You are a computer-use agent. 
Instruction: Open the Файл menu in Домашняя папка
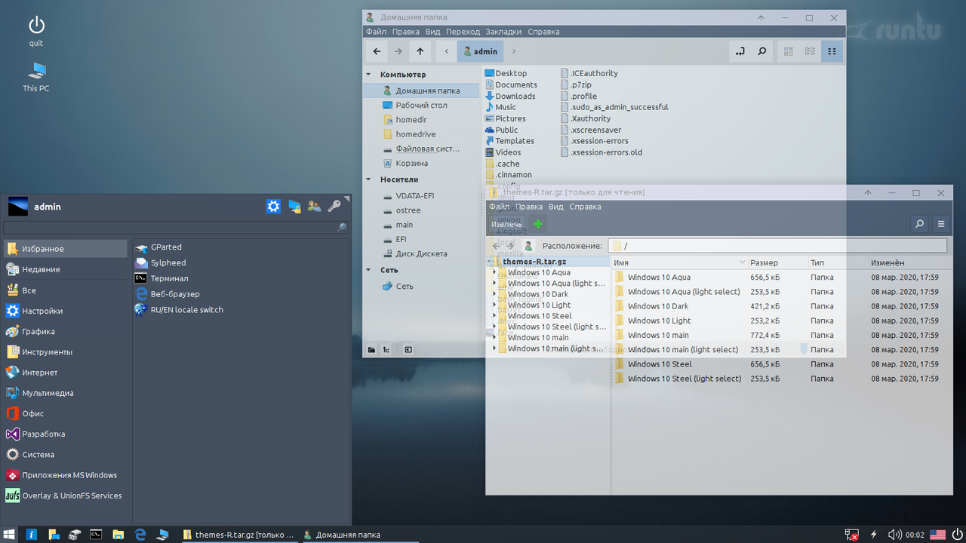(x=376, y=32)
